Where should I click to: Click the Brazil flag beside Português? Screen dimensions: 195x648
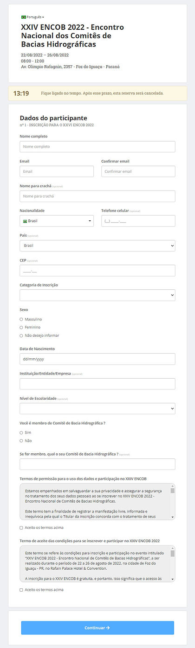(x=23, y=17)
